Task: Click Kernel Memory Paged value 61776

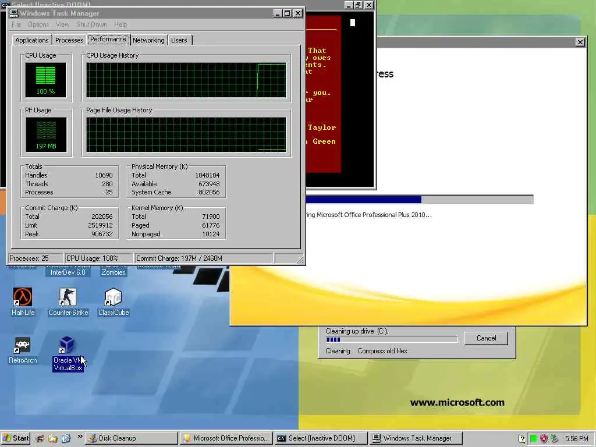Action: 211,225
